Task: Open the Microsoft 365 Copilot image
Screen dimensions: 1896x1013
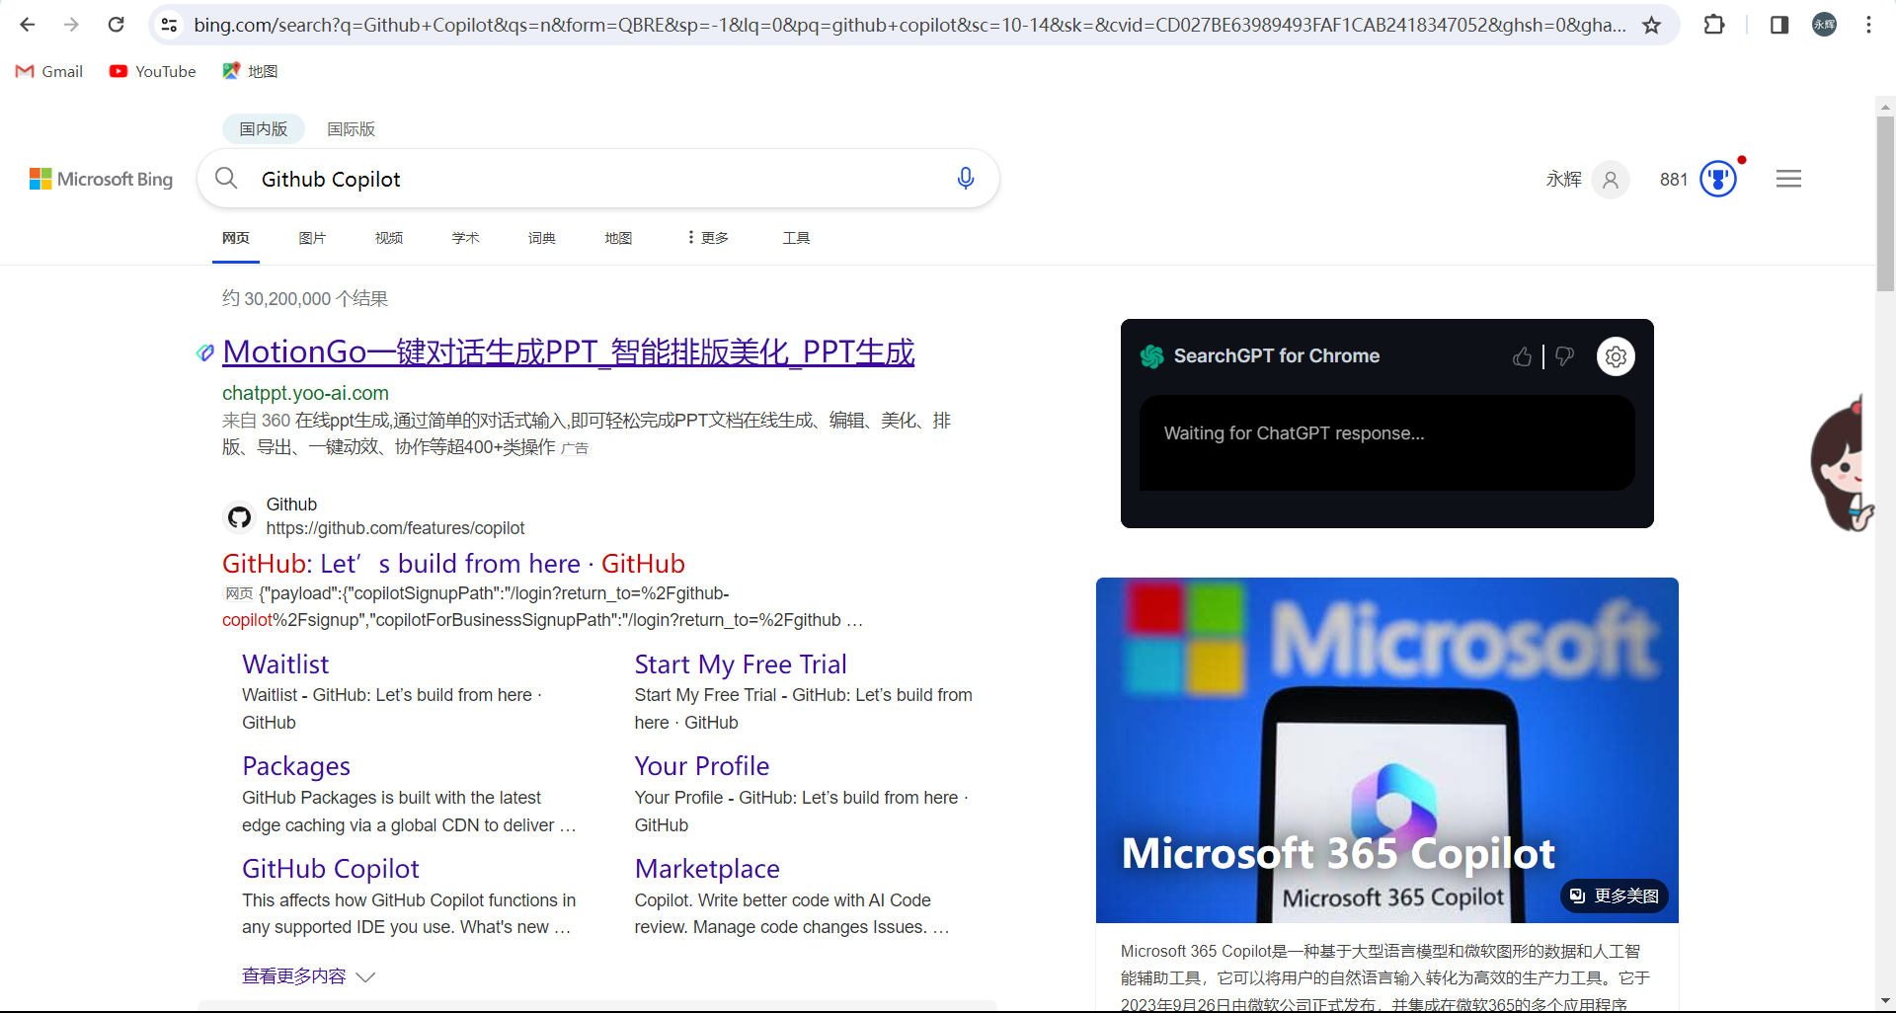Action: 1386,750
